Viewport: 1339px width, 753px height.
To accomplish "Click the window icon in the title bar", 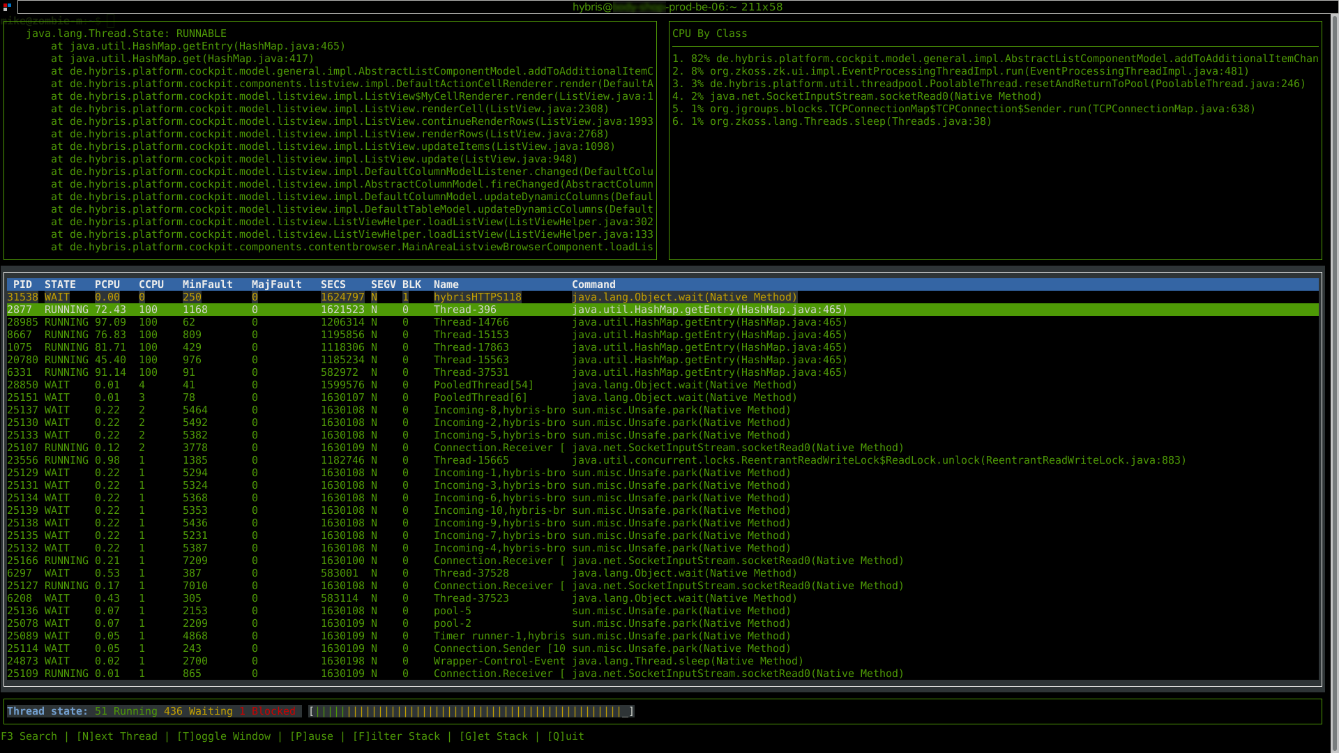I will coord(7,6).
